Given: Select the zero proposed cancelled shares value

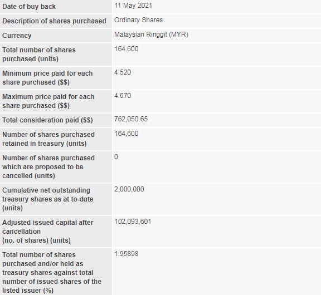Looking at the screenshot, I should [x=116, y=157].
